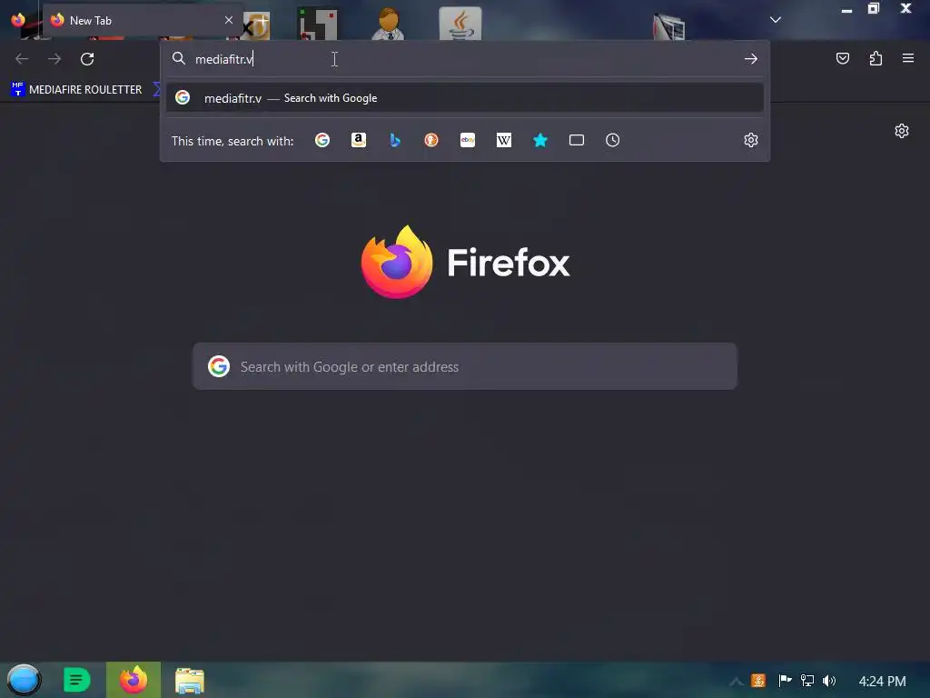Search in open Tabs icon

tap(577, 140)
